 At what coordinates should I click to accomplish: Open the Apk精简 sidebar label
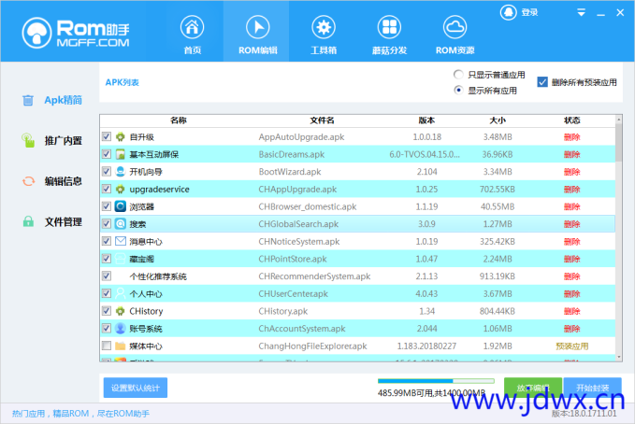(64, 100)
